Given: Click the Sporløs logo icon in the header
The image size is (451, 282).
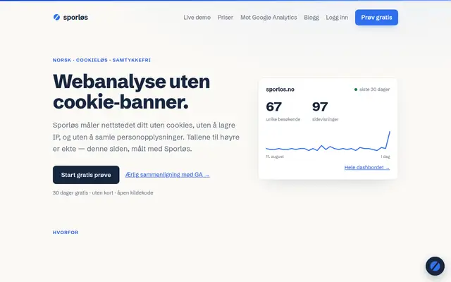Looking at the screenshot, I should [56, 17].
